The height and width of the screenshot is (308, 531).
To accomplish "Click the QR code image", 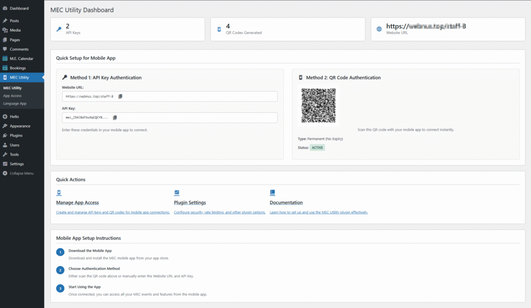I will 319,106.
